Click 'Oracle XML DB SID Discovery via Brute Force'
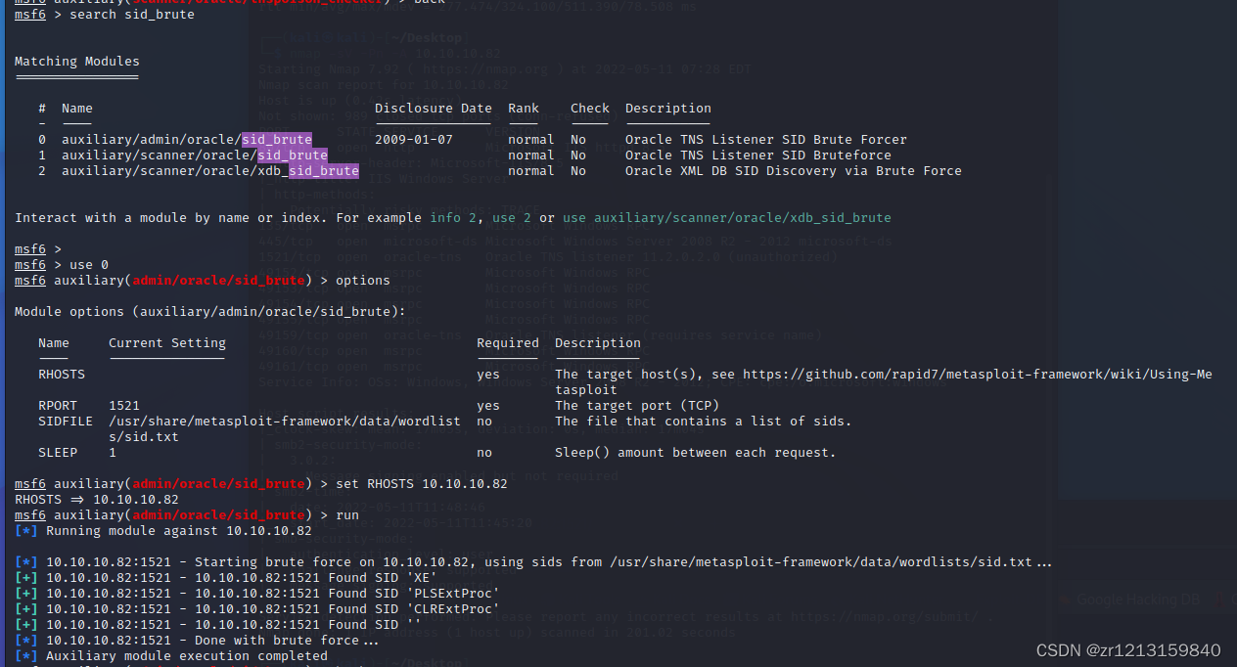1237x667 pixels. pos(794,171)
